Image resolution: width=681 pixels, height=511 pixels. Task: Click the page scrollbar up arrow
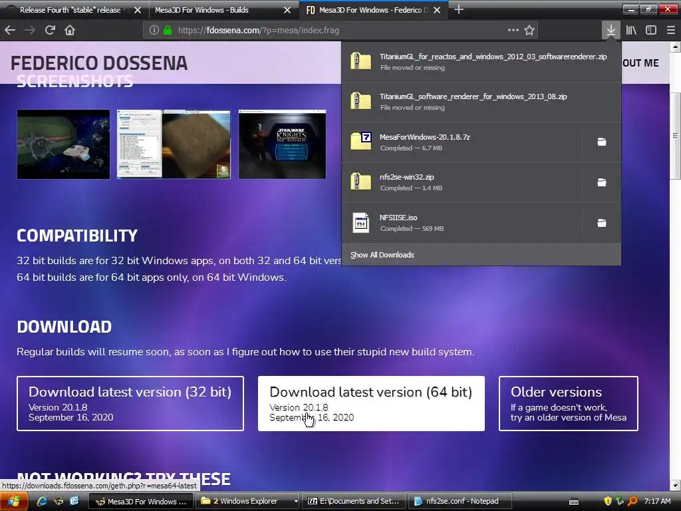676,47
